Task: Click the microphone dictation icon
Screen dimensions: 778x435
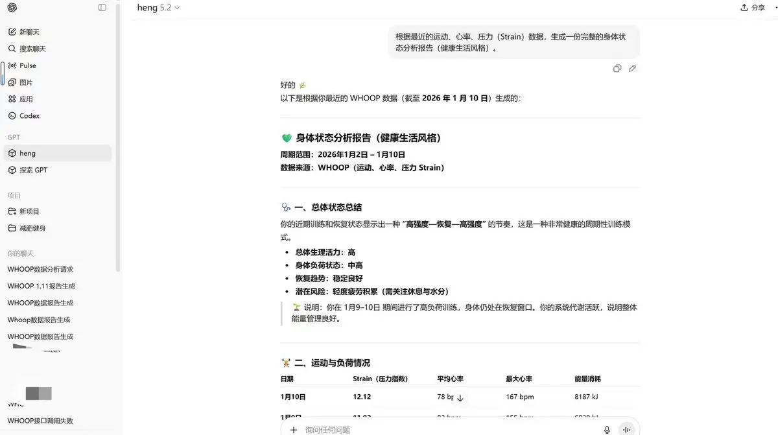Action: [607, 430]
